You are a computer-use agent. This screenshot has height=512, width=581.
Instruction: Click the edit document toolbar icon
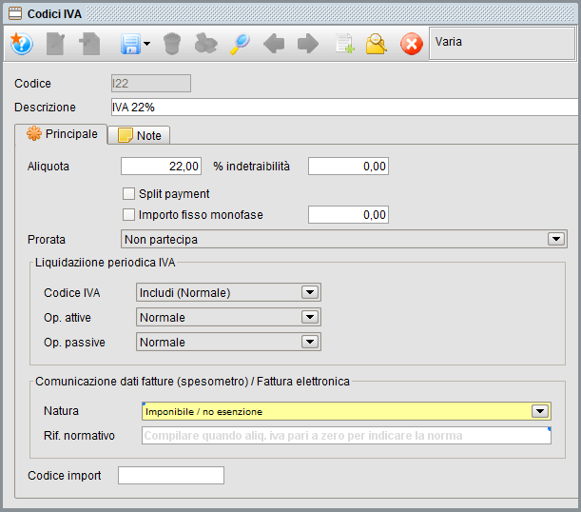[x=56, y=44]
